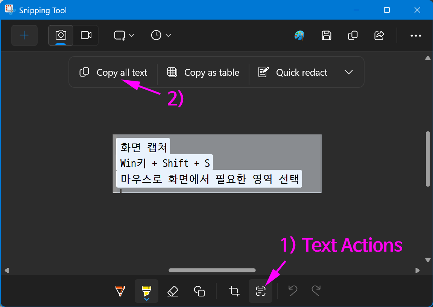Click the scroll right arrow
Viewport: 433px width, 307px height.
point(418,270)
